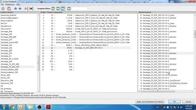
Task: Open the Preferences menu
Action: (x=10, y=5)
